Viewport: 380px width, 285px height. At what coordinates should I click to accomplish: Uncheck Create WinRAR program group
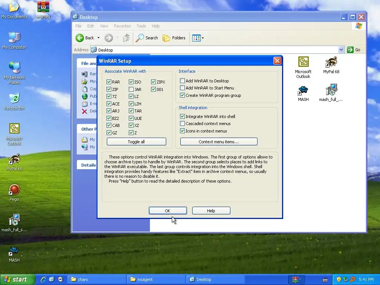(182, 95)
